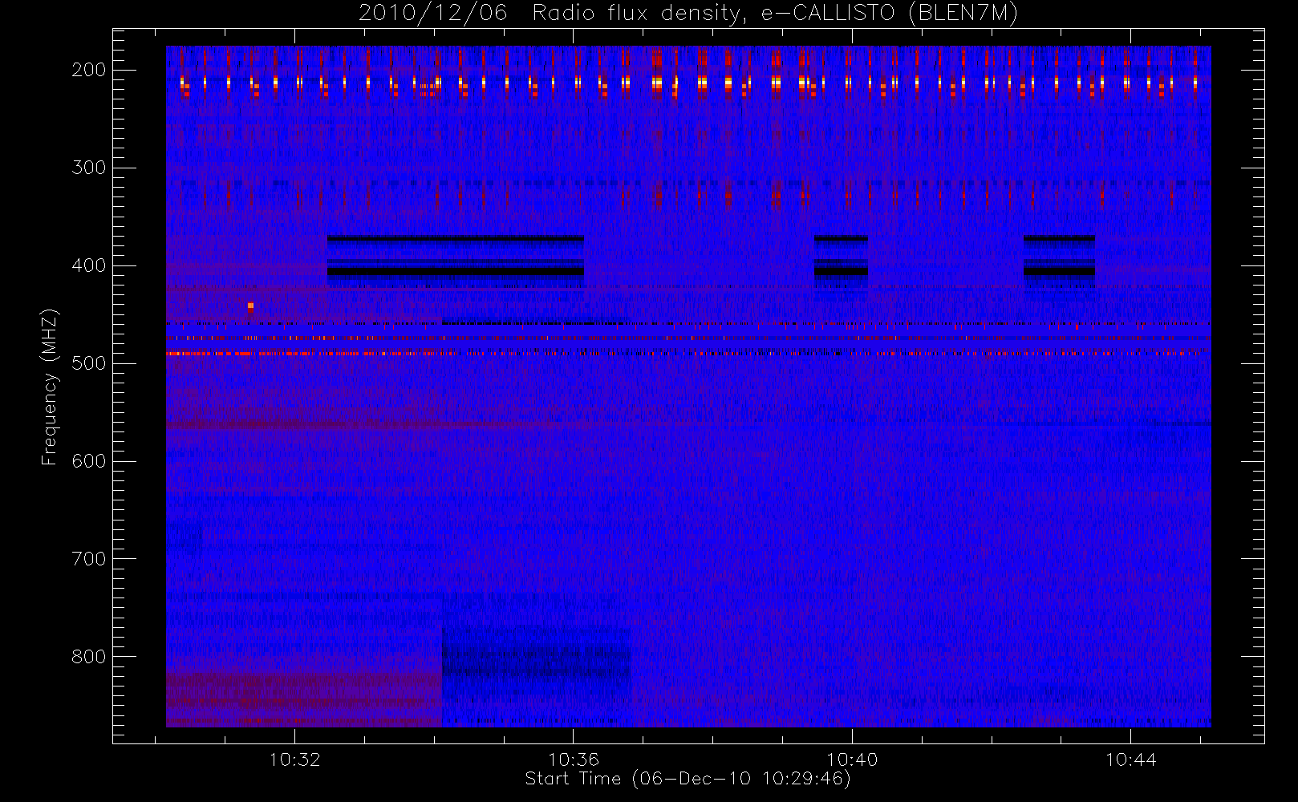Click the 800 frequency tick label

89,657
